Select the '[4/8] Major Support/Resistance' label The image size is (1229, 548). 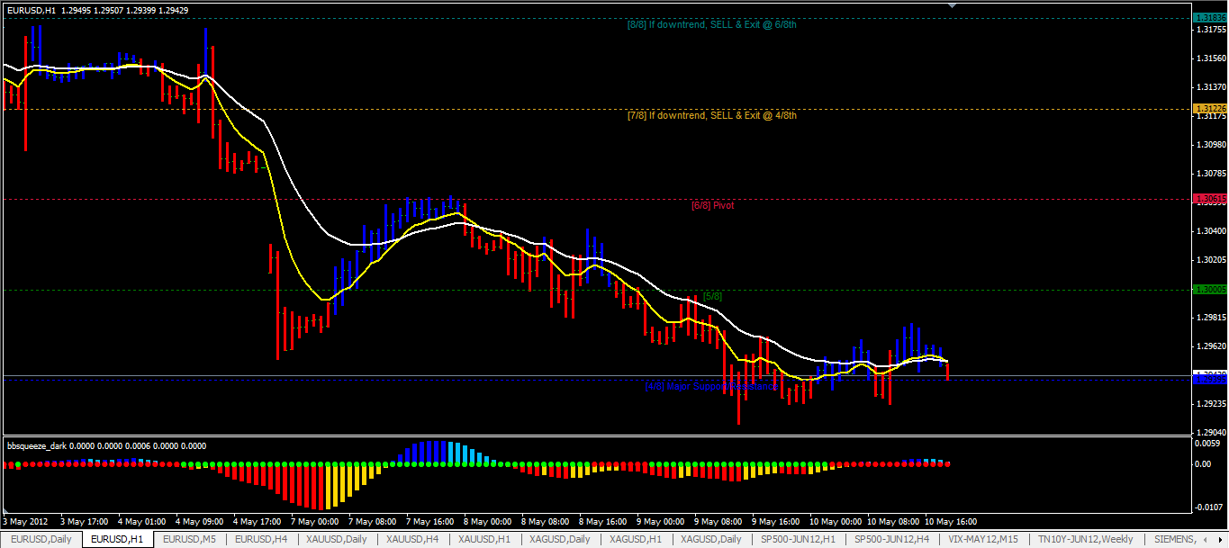[710, 387]
